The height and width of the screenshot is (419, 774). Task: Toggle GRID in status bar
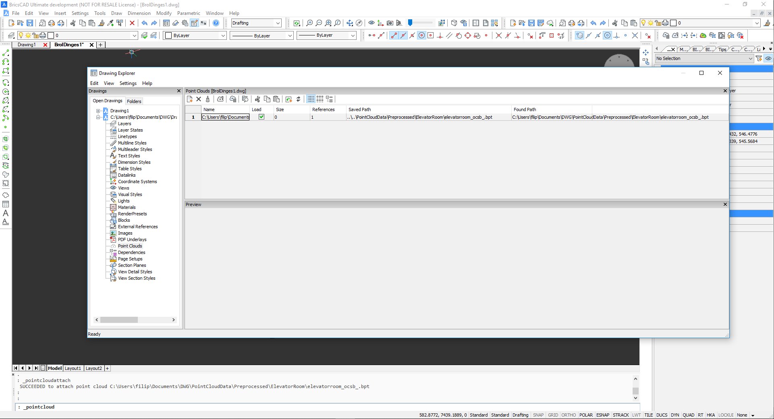click(553, 415)
